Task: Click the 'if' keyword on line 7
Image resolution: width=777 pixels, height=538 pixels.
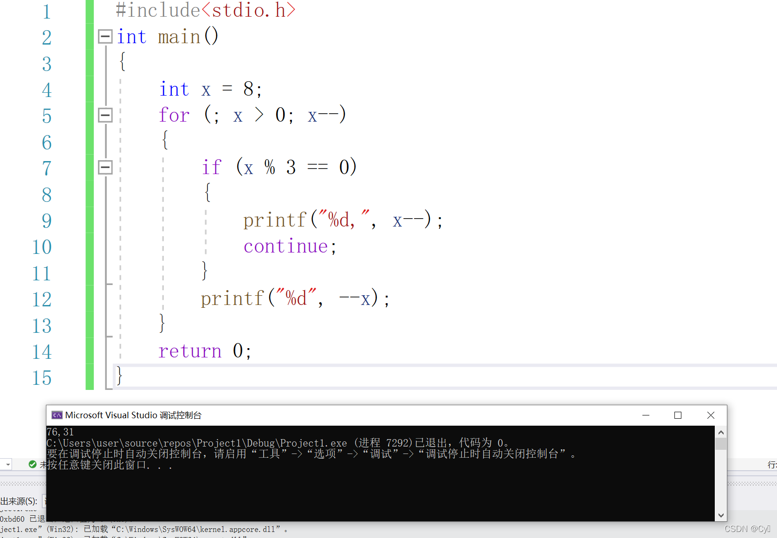Action: coord(212,167)
